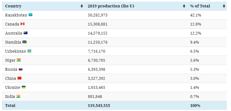Image resolution: width=231 pixels, height=111 pixels.
Task: Click the Russia flag icon
Action: [21, 69]
